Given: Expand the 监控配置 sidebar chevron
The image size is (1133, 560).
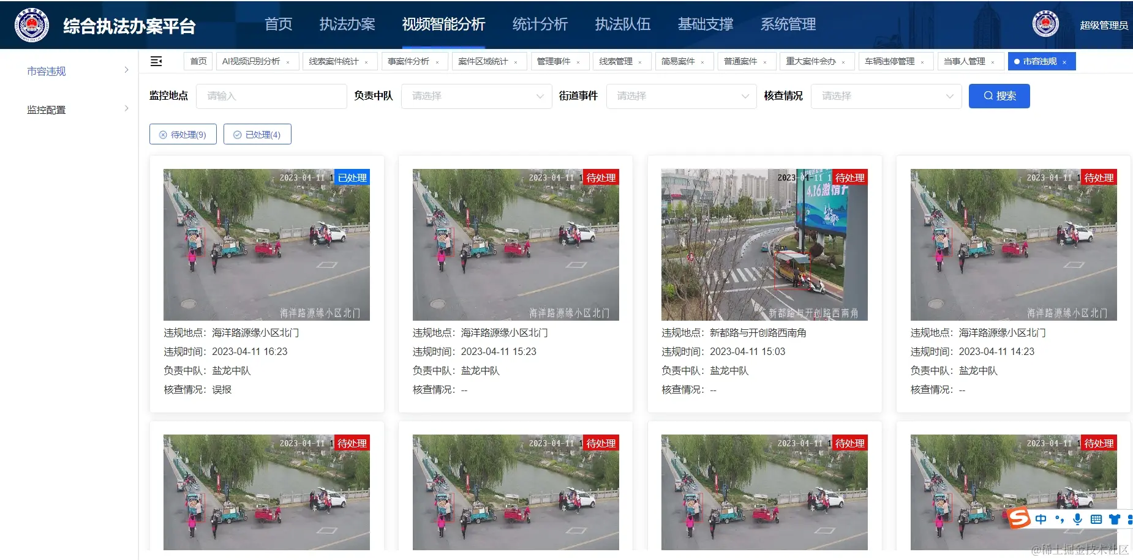Looking at the screenshot, I should (127, 108).
